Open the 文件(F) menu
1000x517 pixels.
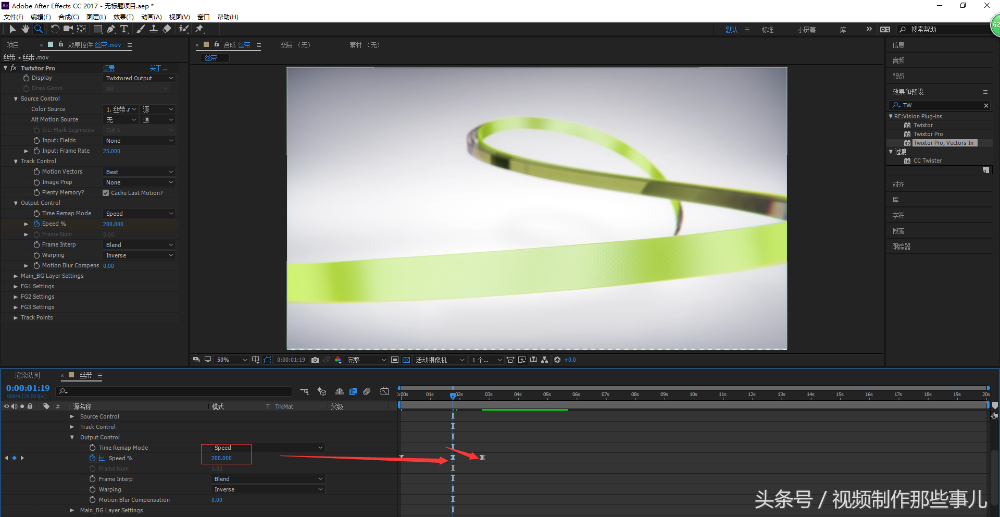(13, 17)
